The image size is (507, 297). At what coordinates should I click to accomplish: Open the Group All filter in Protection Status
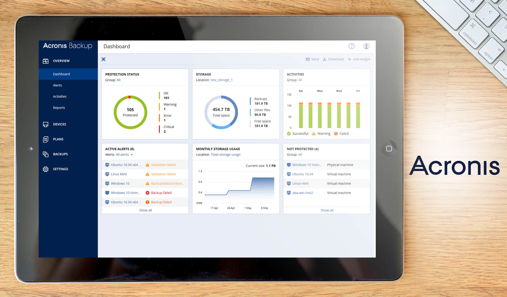coord(118,80)
